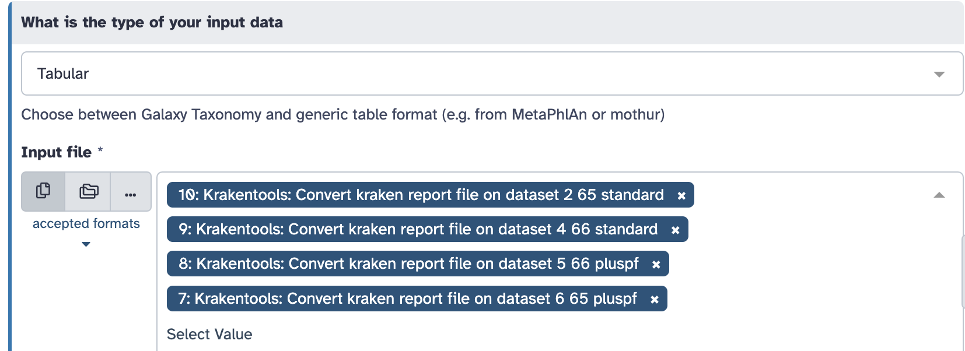Switch to dataset collection folder icon
Image resolution: width=965 pixels, height=351 pixels.
coord(88,191)
